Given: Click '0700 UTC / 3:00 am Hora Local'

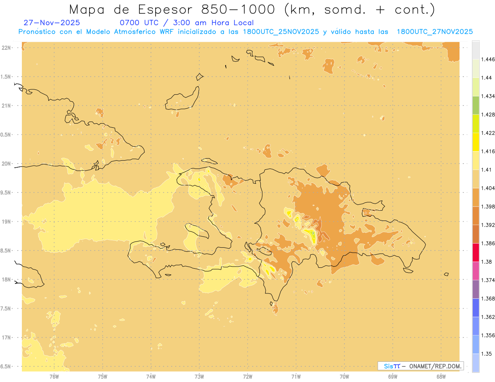Looking at the screenshot, I should [186, 23].
